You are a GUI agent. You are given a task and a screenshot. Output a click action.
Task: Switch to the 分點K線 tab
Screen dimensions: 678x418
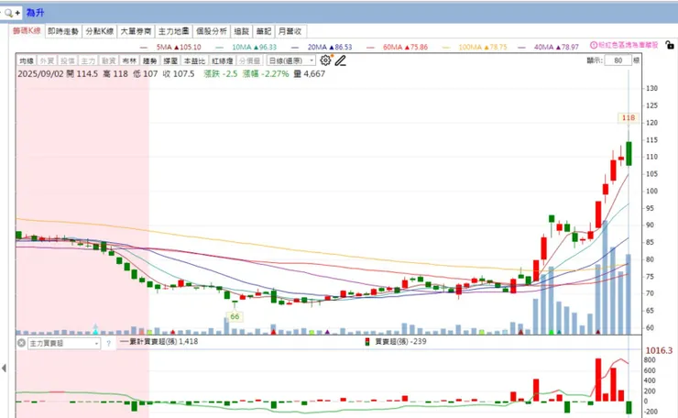pos(100,31)
